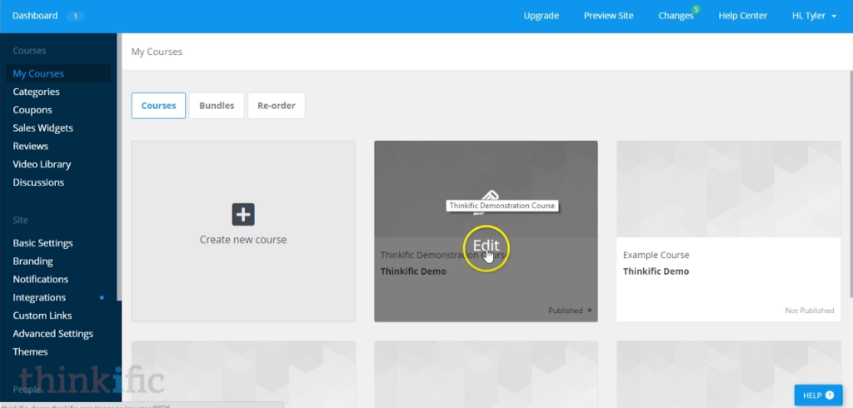Screen dimensions: 853x408
Task: Open Categories in the sidebar
Action: (36, 92)
